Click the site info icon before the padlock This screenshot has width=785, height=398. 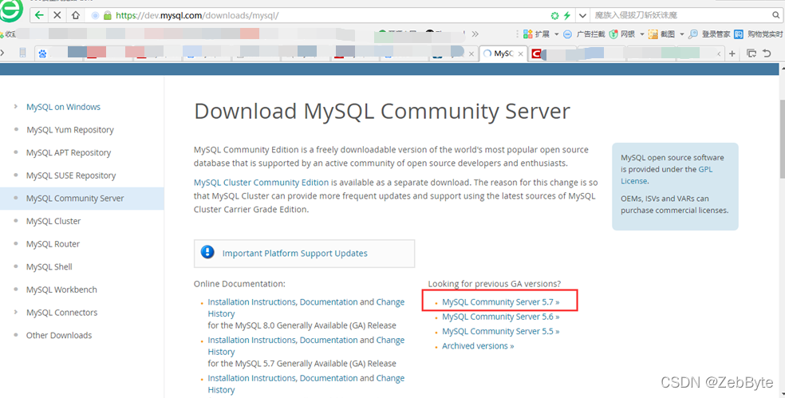click(x=95, y=15)
